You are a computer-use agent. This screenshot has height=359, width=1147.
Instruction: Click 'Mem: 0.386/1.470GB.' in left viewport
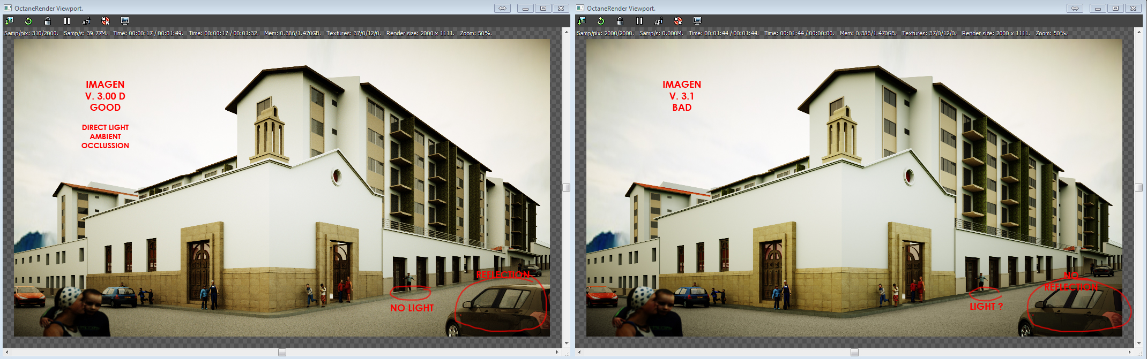click(x=293, y=33)
